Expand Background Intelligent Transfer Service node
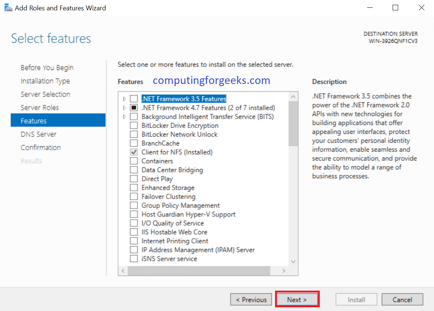 (x=124, y=117)
